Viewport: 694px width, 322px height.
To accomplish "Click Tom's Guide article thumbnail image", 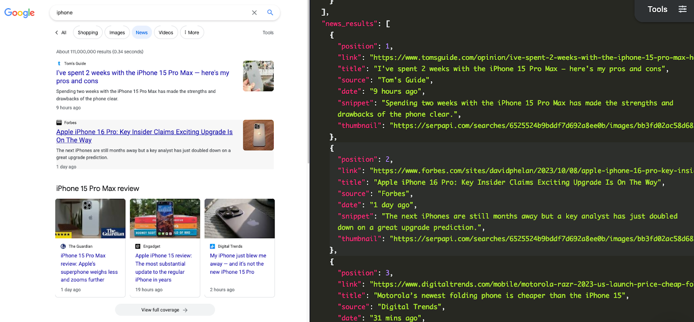I will point(258,76).
